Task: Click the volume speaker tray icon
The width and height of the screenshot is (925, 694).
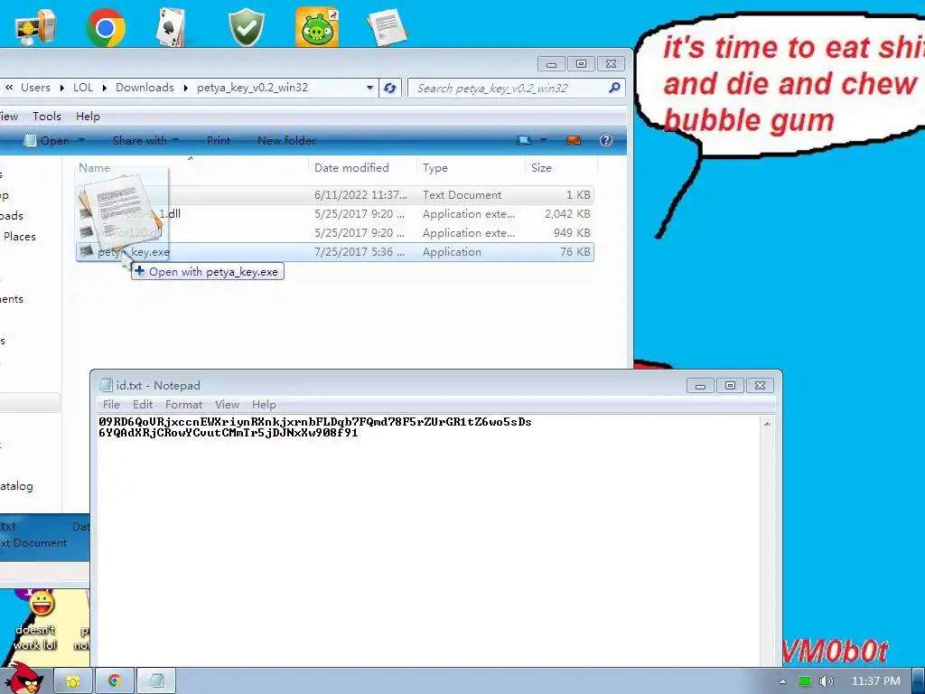Action: pos(827,681)
